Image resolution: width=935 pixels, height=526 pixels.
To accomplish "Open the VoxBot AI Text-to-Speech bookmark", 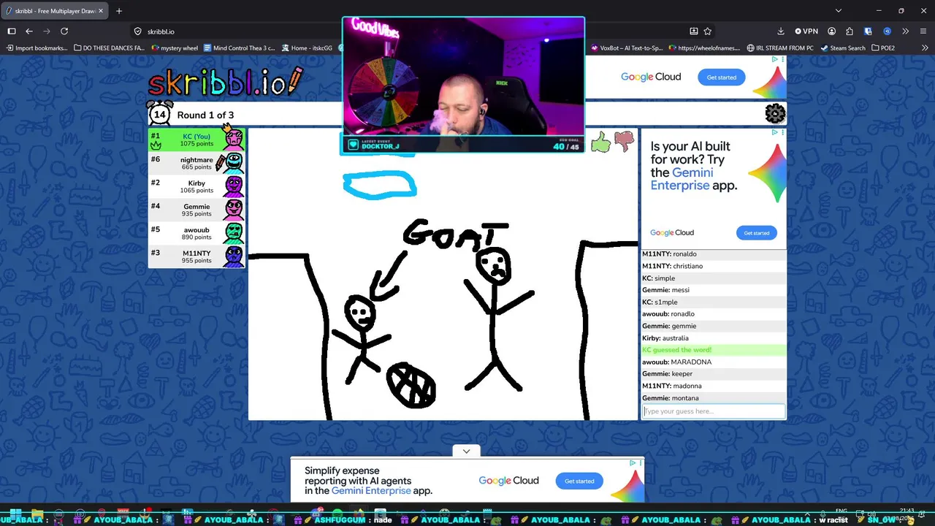I will click(x=626, y=48).
